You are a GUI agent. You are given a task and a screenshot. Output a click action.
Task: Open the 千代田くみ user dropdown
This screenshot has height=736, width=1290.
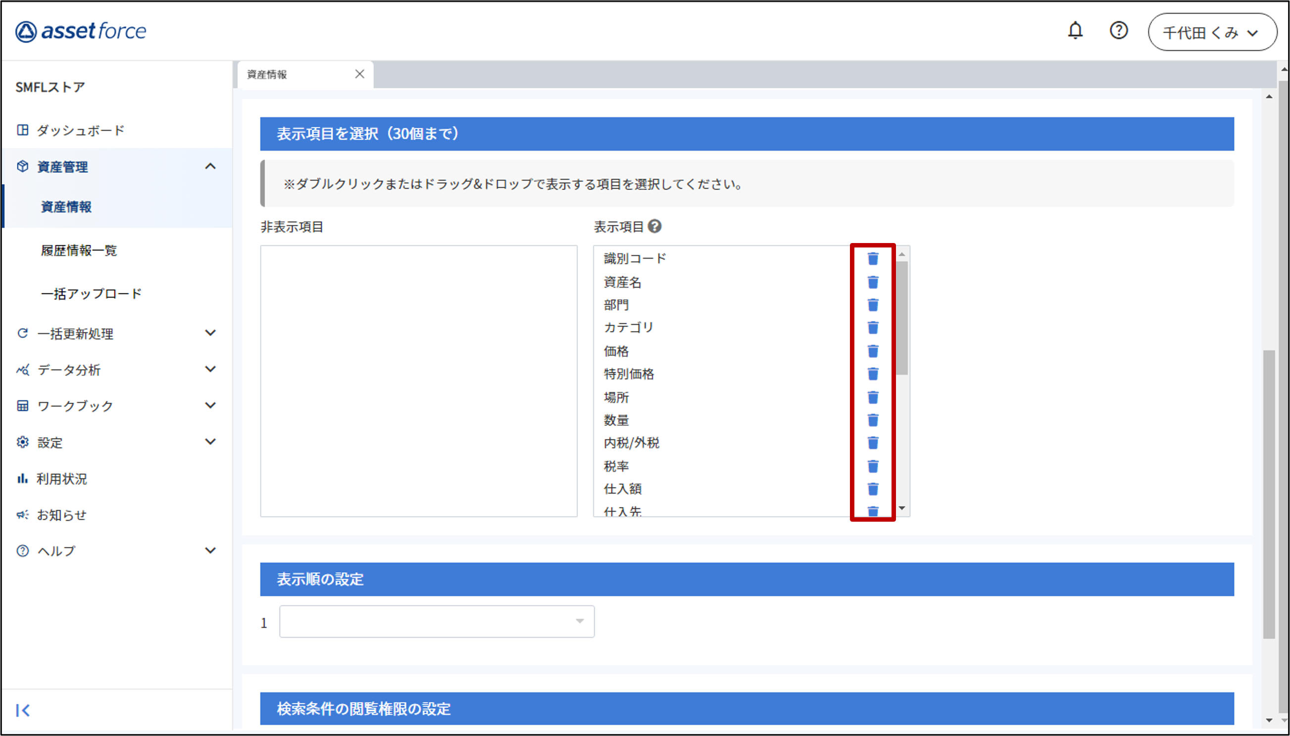[x=1212, y=32]
